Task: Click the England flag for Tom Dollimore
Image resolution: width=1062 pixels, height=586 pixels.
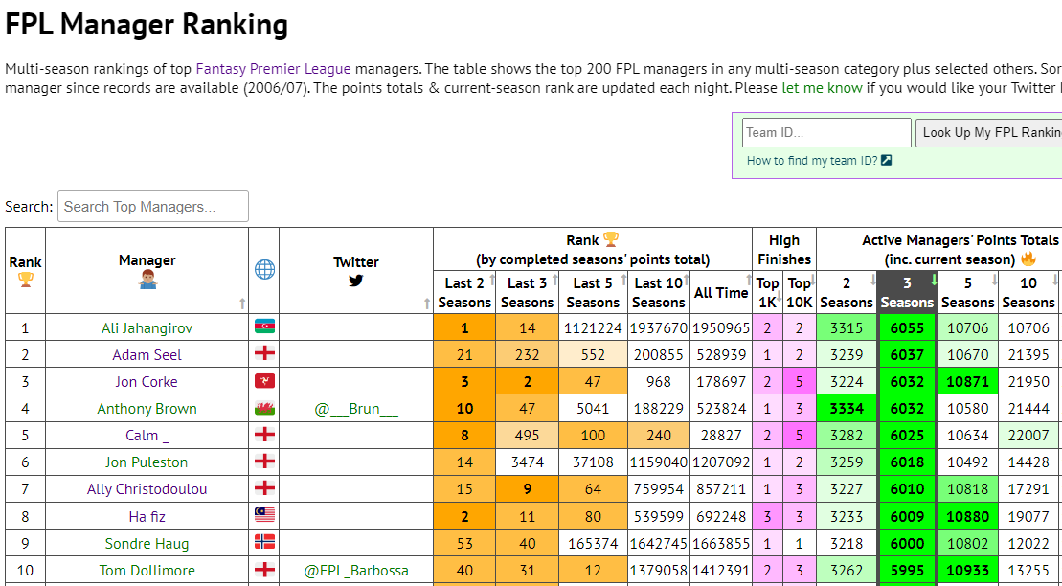Action: click(x=264, y=571)
